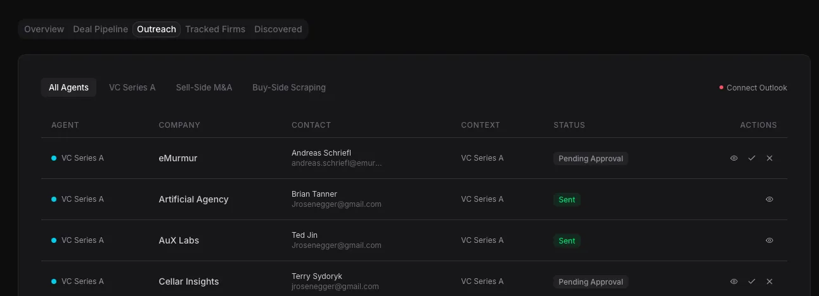Reject the Cellar Insights outreach X icon
Screen dimensions: 819x296
pyautogui.click(x=770, y=281)
